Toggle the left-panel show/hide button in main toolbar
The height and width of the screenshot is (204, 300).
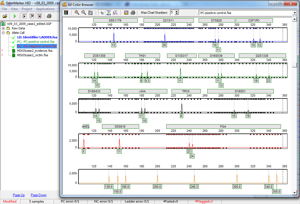tap(24, 16)
